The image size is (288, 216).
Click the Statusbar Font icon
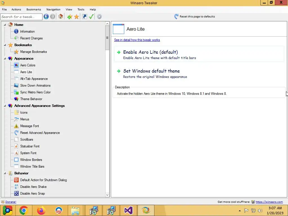click(16, 146)
